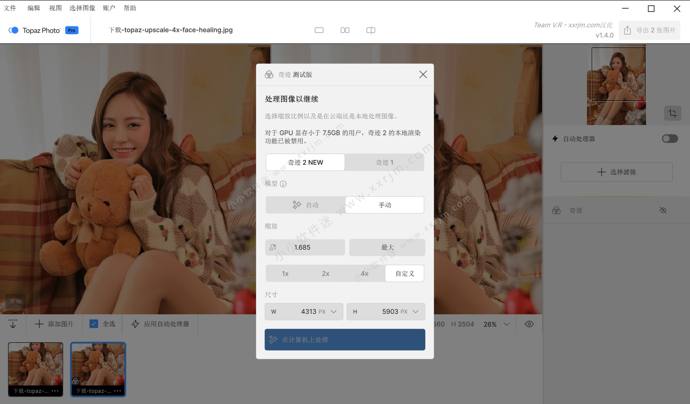Open the 文件 menu
690x404 pixels.
(x=10, y=8)
